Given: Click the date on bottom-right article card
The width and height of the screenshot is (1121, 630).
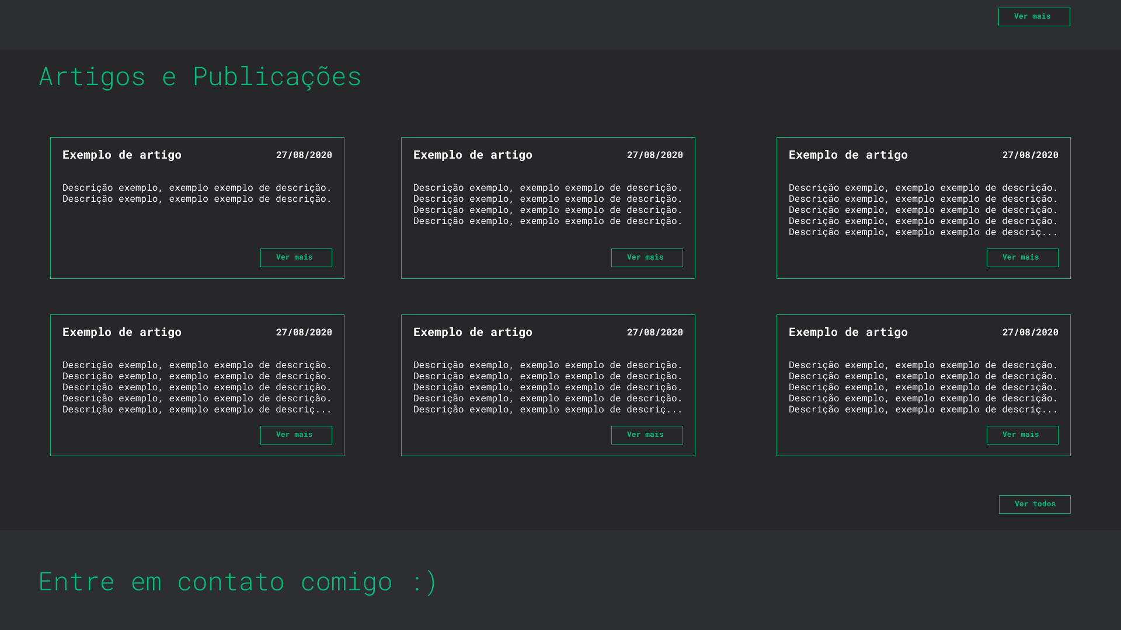Looking at the screenshot, I should tap(1030, 332).
